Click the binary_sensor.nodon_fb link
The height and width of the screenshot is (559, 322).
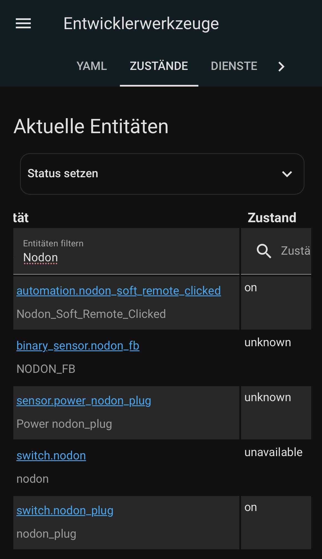click(x=78, y=346)
